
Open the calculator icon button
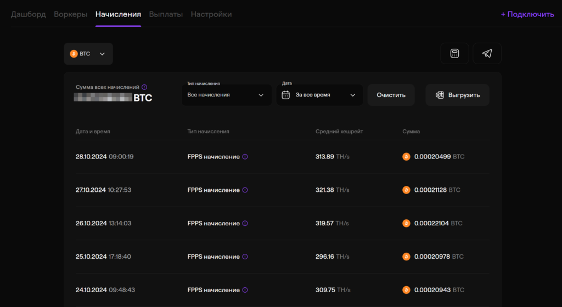pos(454,53)
